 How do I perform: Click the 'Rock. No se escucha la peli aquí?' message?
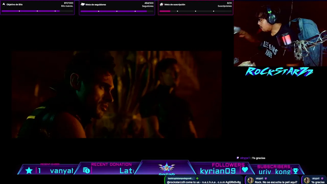(x=276, y=182)
